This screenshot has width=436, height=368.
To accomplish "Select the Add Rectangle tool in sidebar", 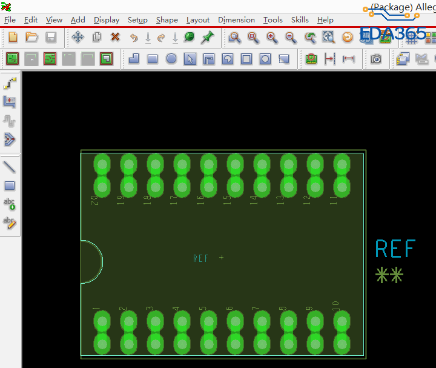I will pyautogui.click(x=10, y=186).
